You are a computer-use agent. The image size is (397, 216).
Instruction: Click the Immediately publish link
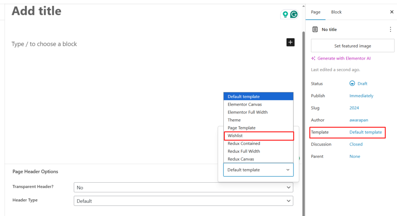click(361, 96)
